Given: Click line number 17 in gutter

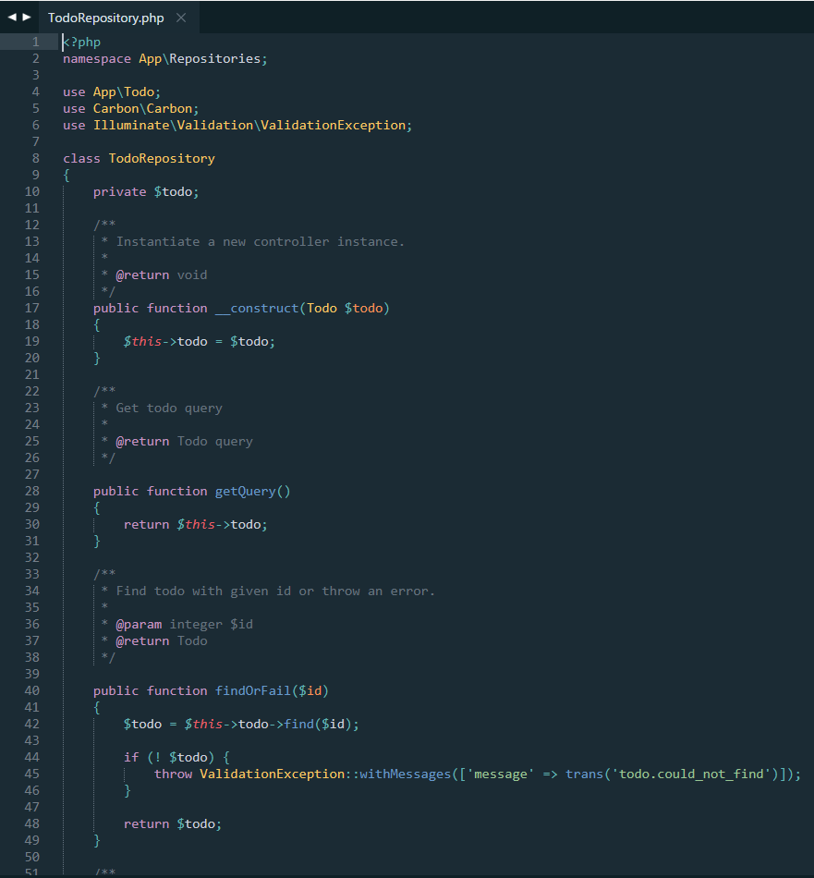Looking at the screenshot, I should pos(32,308).
